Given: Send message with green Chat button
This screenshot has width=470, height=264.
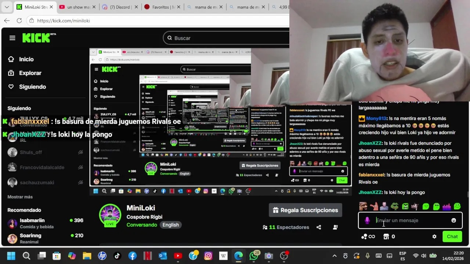Looking at the screenshot, I should (452, 236).
